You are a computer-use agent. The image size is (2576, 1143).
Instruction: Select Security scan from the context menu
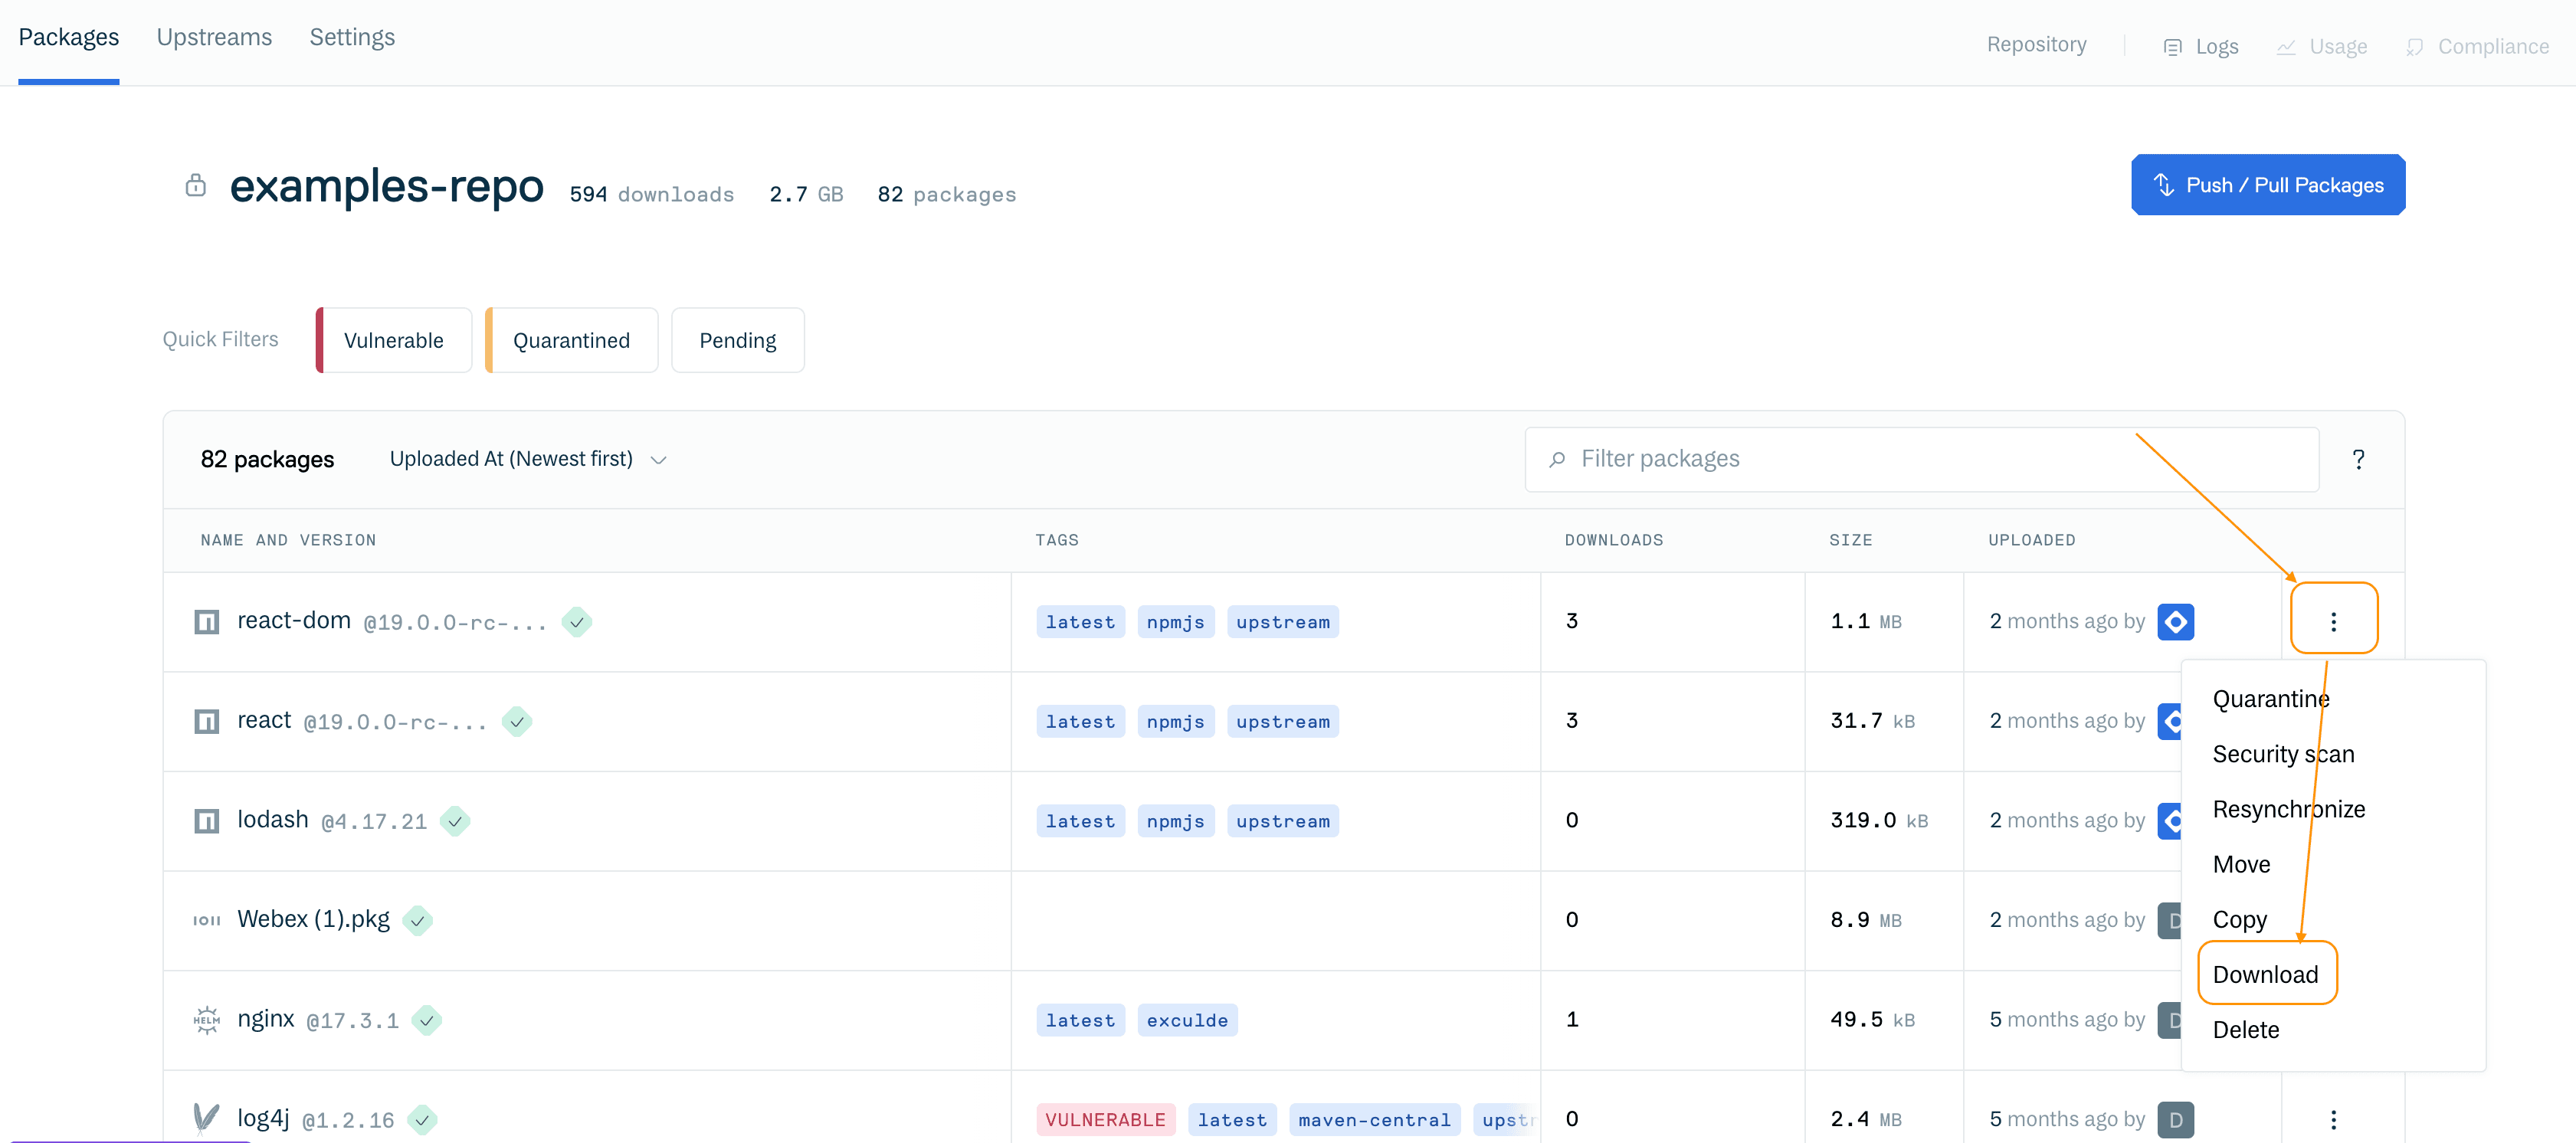tap(2282, 753)
